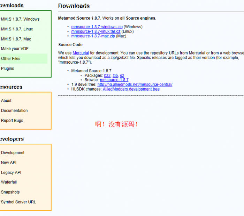
Task: Open MM:S 1.8.7, Mac sidebar link
Action: (x=16, y=39)
